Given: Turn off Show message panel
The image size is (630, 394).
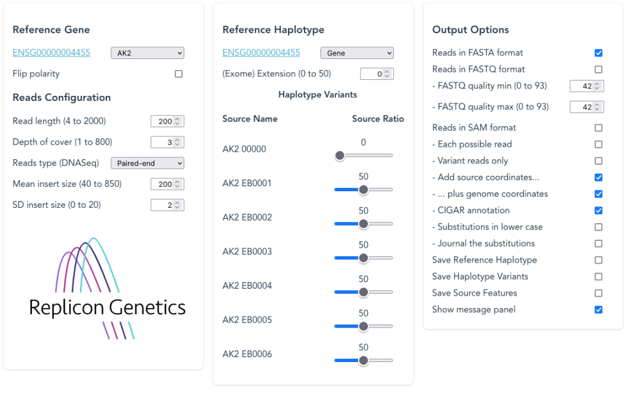Looking at the screenshot, I should coord(599,310).
